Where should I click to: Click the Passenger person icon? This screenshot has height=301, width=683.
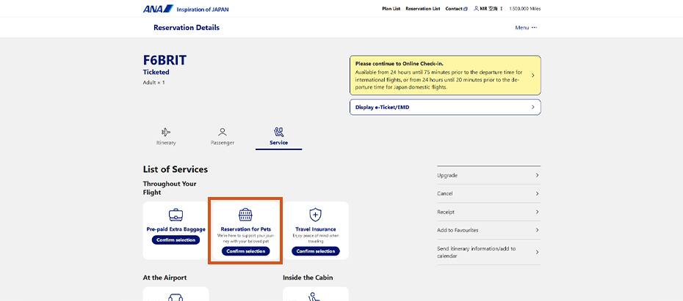click(223, 132)
